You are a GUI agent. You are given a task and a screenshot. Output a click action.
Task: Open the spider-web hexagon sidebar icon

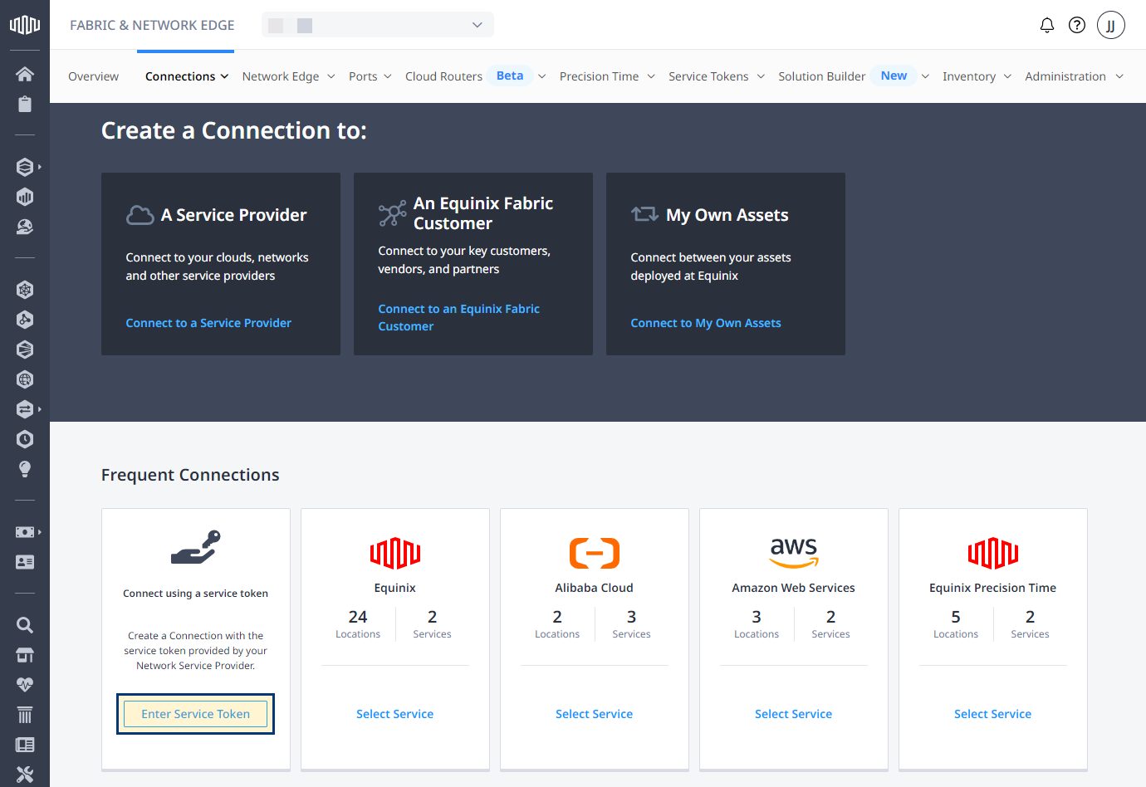coord(25,290)
